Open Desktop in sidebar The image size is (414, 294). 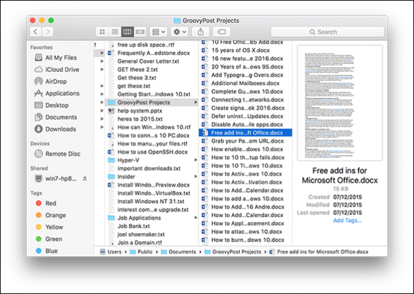(x=52, y=105)
